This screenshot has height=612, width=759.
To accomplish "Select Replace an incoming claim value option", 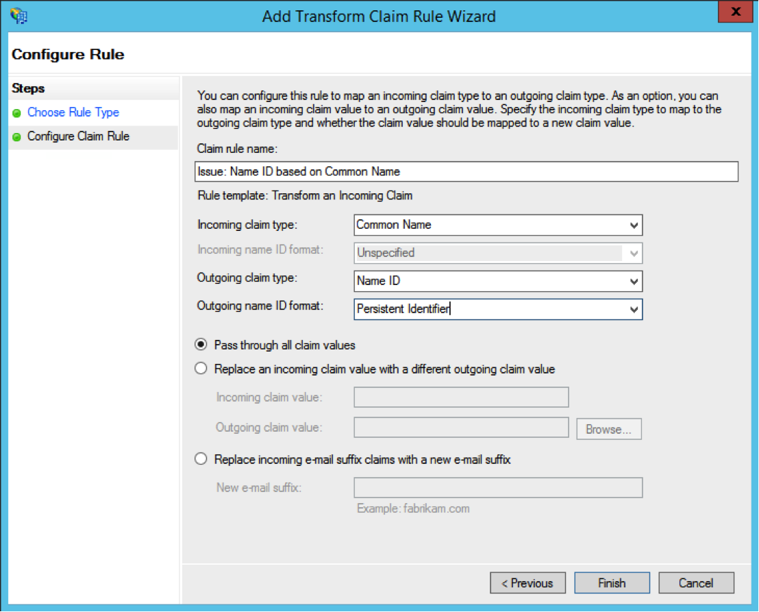I will [201, 369].
